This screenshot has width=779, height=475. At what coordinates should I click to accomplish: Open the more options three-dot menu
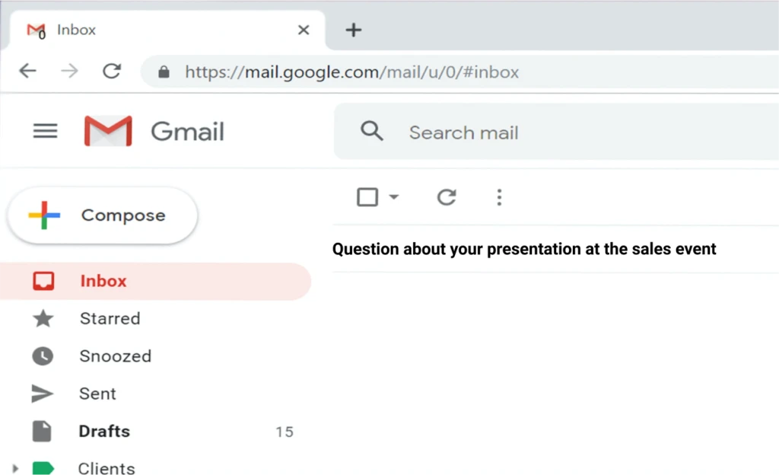(x=499, y=196)
